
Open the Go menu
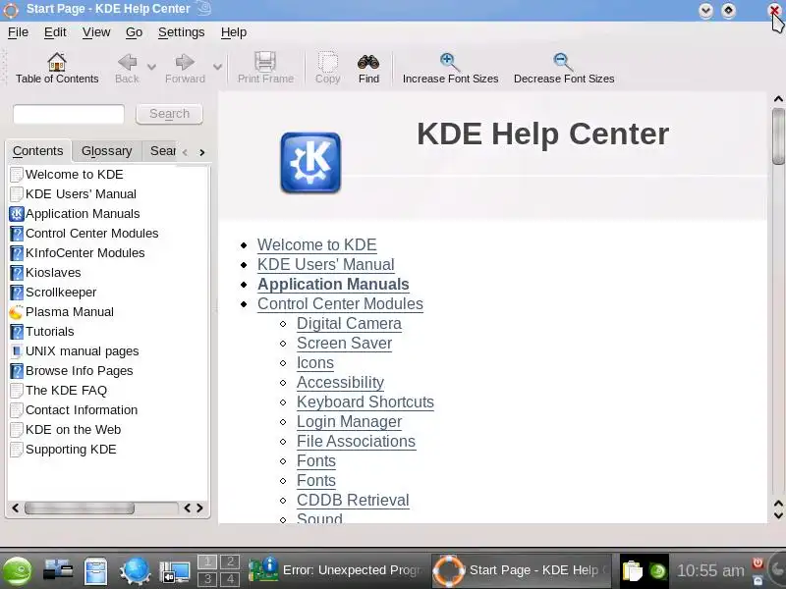(134, 32)
